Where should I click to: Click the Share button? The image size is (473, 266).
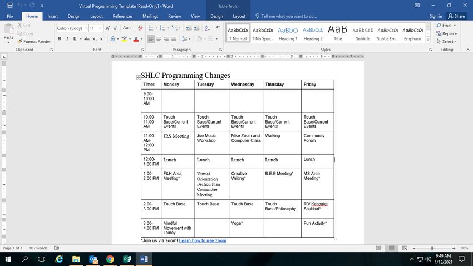[456, 16]
